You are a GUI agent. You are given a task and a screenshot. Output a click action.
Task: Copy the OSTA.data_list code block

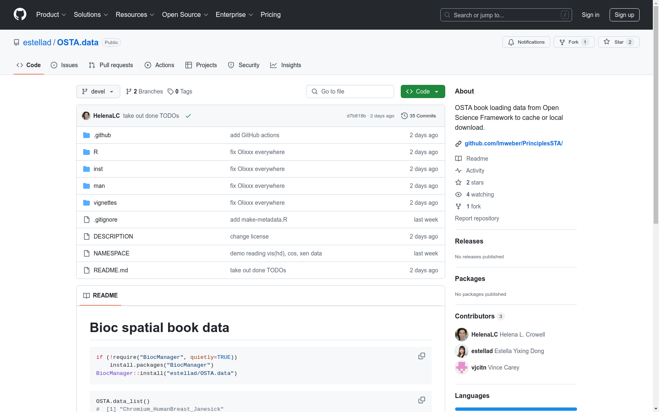422,400
